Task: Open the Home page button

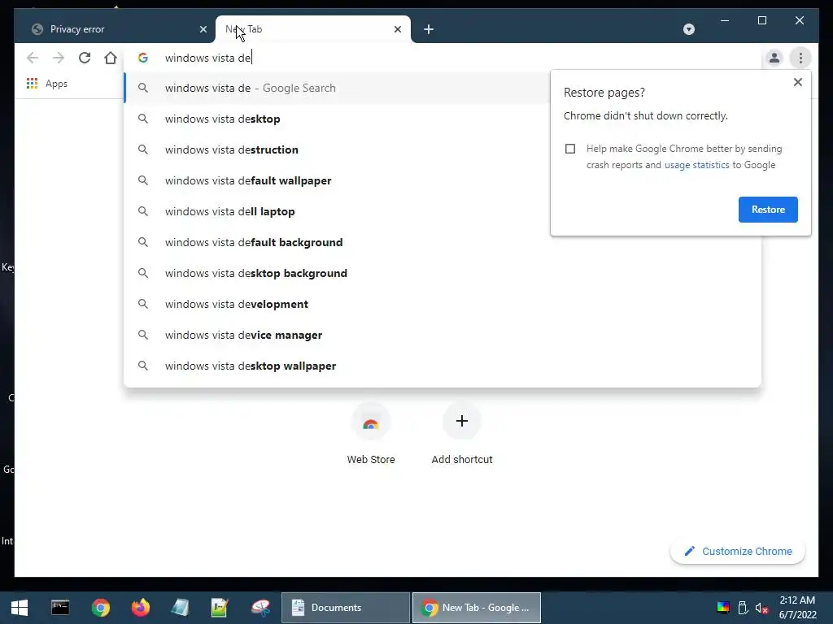Action: (111, 58)
